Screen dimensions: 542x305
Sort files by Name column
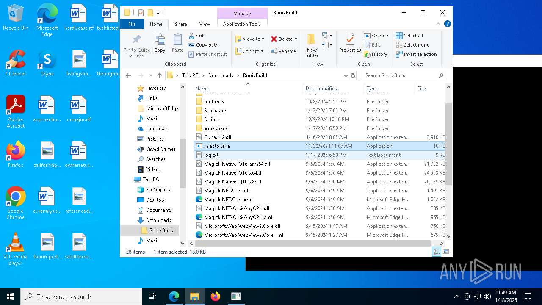(248, 89)
